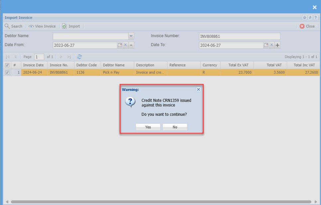Screen dimensions: 321x205
Task: Open the help icon in panel header
Action: coord(316,18)
